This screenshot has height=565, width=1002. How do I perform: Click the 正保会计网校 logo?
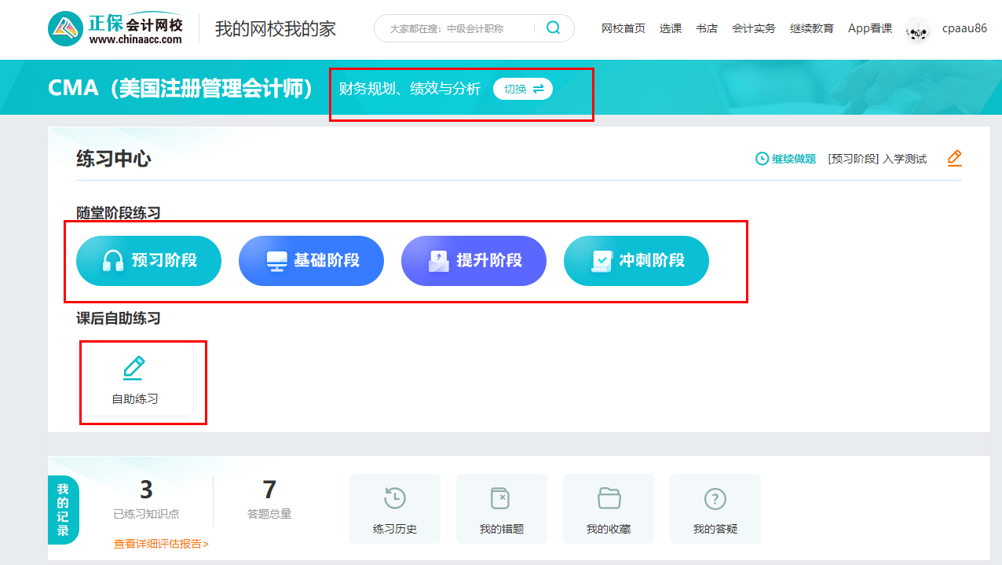coord(115,29)
